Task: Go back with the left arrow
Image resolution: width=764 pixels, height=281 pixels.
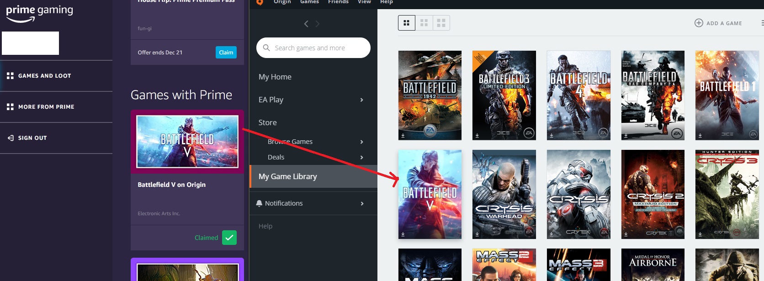Action: 306,24
